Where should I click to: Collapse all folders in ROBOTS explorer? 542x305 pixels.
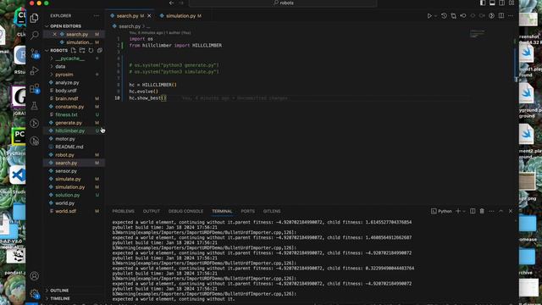(100, 51)
